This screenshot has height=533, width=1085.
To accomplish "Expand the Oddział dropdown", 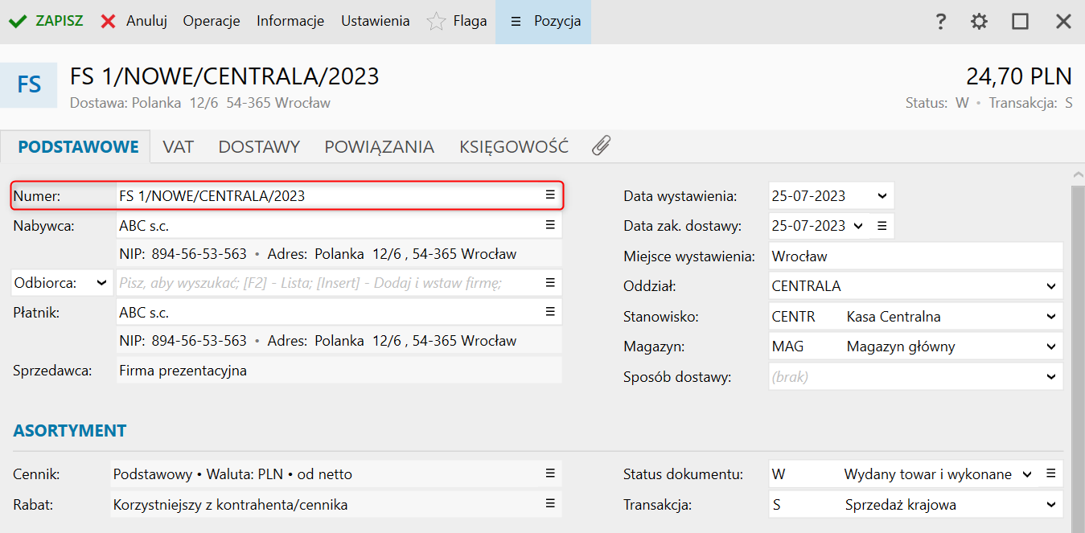I will pos(1050,286).
